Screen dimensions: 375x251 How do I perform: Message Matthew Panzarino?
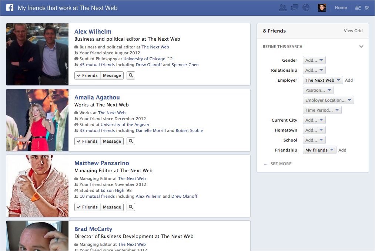pyautogui.click(x=112, y=207)
